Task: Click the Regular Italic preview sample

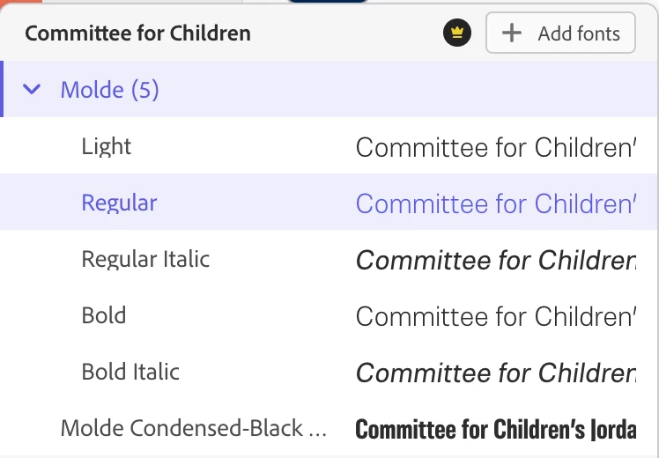Action: [x=495, y=260]
